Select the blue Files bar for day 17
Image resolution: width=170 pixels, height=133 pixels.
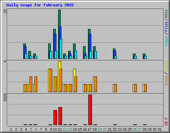90,43
